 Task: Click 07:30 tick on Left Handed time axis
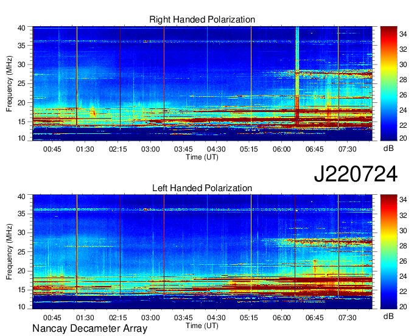[x=348, y=318]
